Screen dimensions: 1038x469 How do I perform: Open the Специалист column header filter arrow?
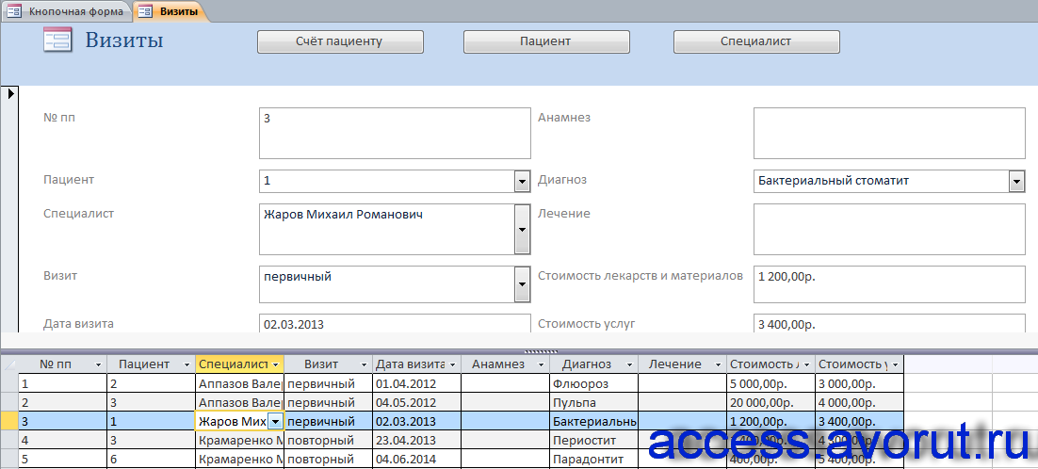click(275, 365)
